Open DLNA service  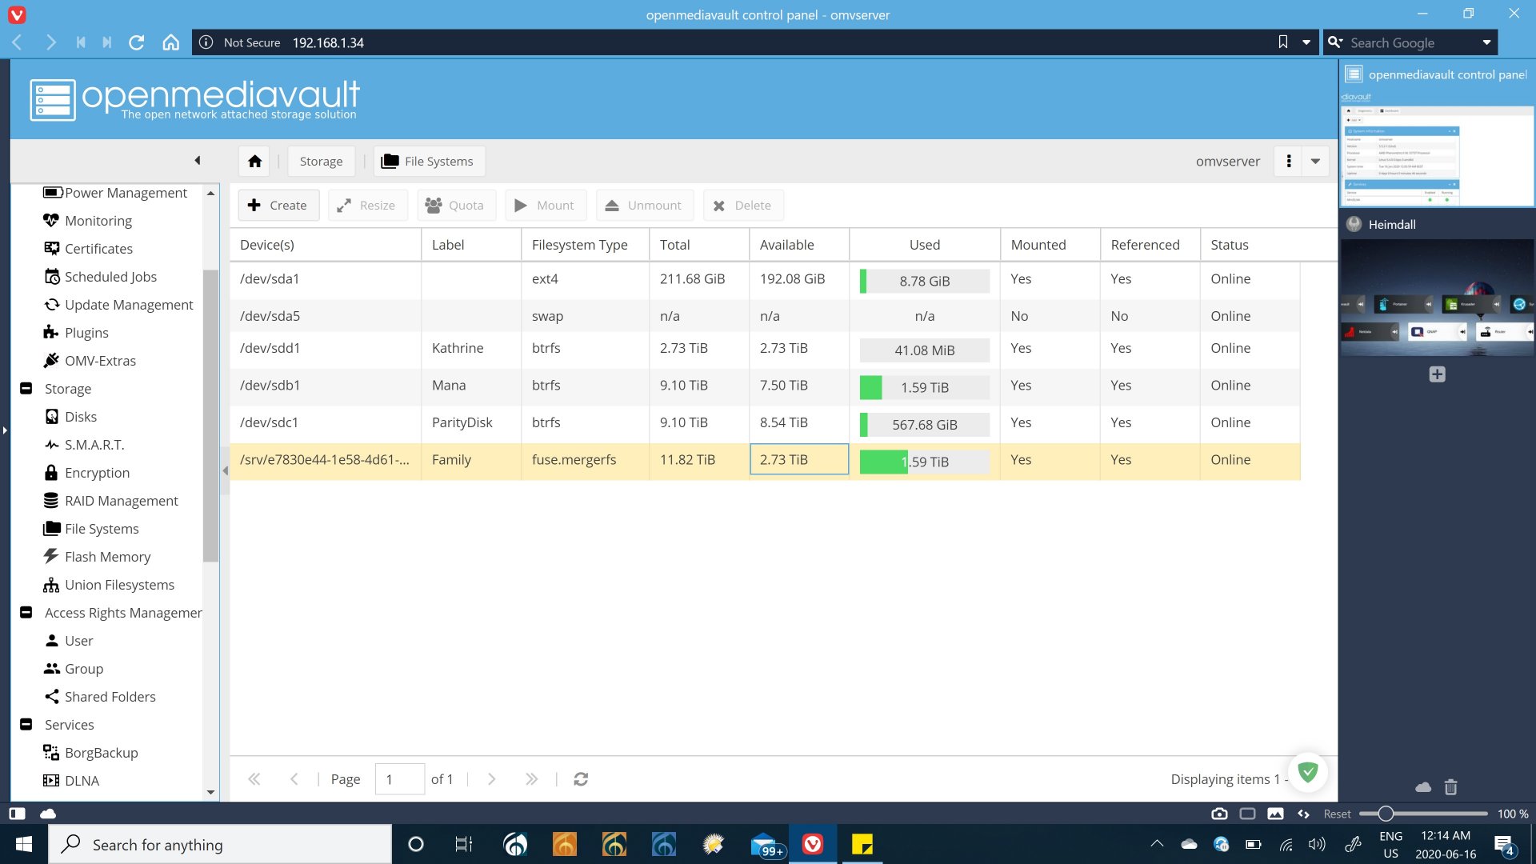[x=71, y=781]
